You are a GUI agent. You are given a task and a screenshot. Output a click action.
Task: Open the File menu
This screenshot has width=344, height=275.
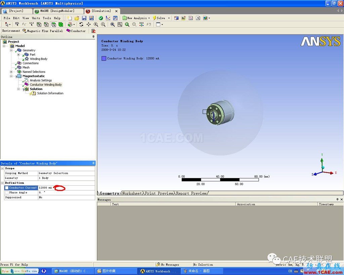[x=7, y=18]
